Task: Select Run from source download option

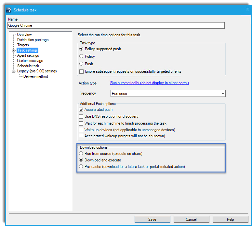Action: coord(81,153)
